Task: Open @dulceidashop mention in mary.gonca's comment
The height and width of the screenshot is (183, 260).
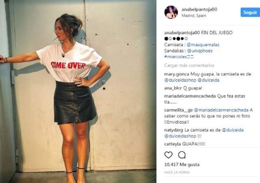Action: 180,80
